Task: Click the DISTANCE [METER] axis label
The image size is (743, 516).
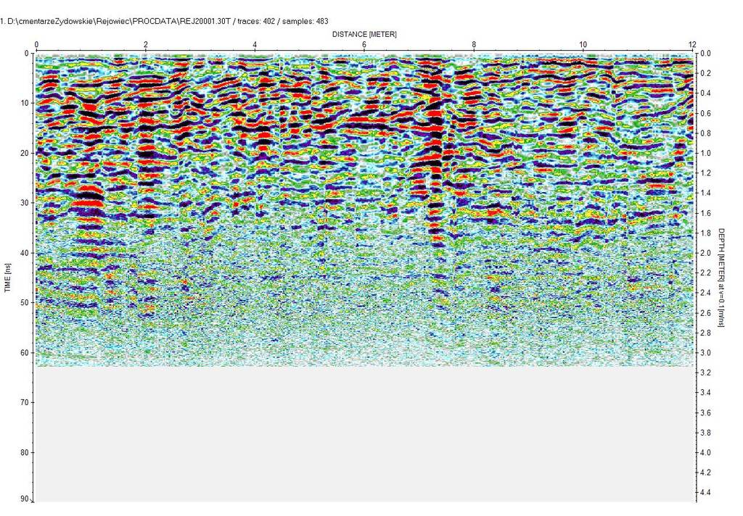Action: click(x=364, y=34)
